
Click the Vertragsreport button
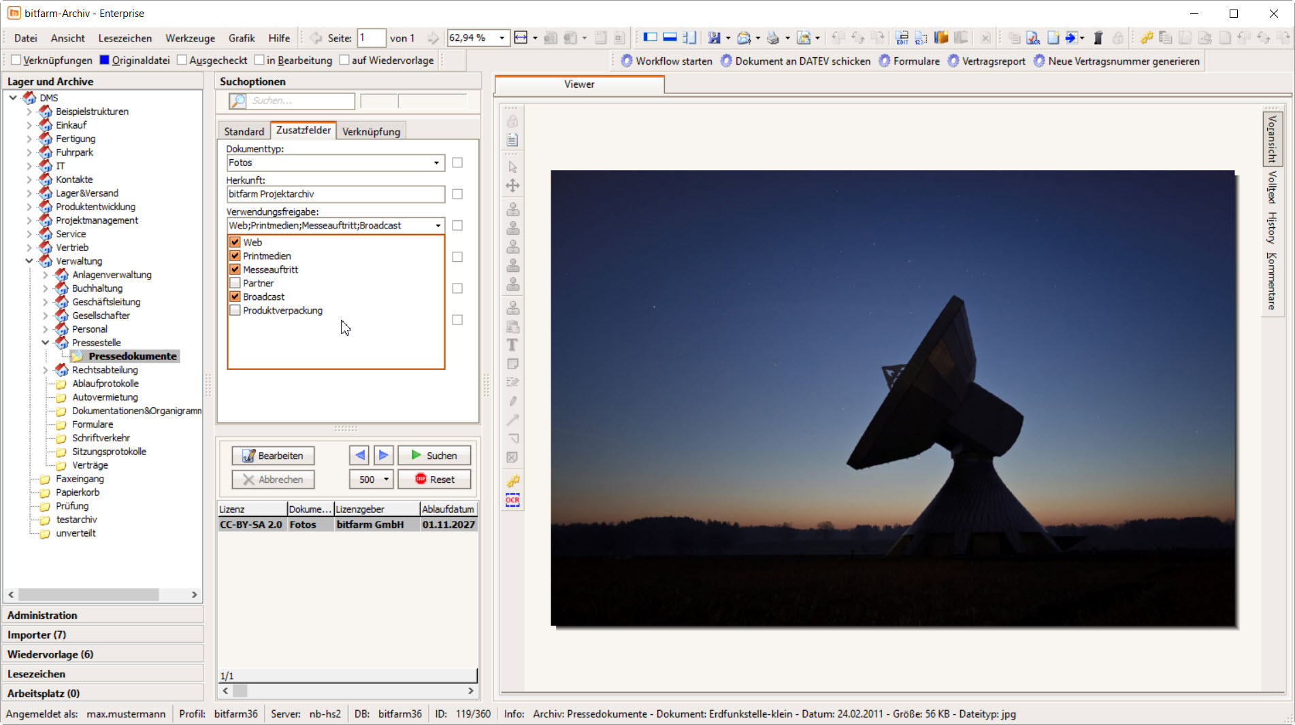pos(986,61)
